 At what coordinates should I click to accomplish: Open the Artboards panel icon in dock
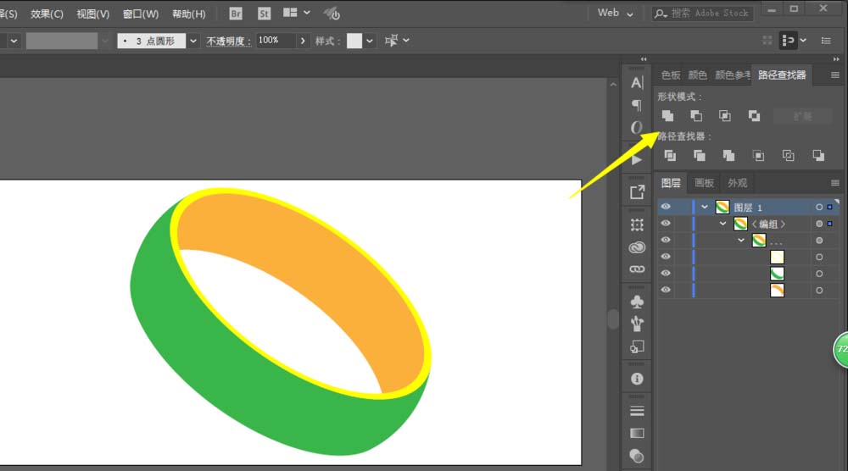(x=637, y=224)
